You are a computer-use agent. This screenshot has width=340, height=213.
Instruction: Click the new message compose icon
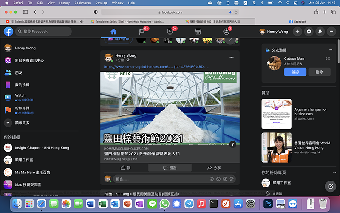[330, 186]
